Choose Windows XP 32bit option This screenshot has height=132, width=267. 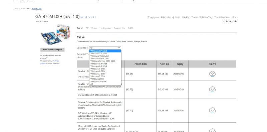pyautogui.click(x=105, y=54)
